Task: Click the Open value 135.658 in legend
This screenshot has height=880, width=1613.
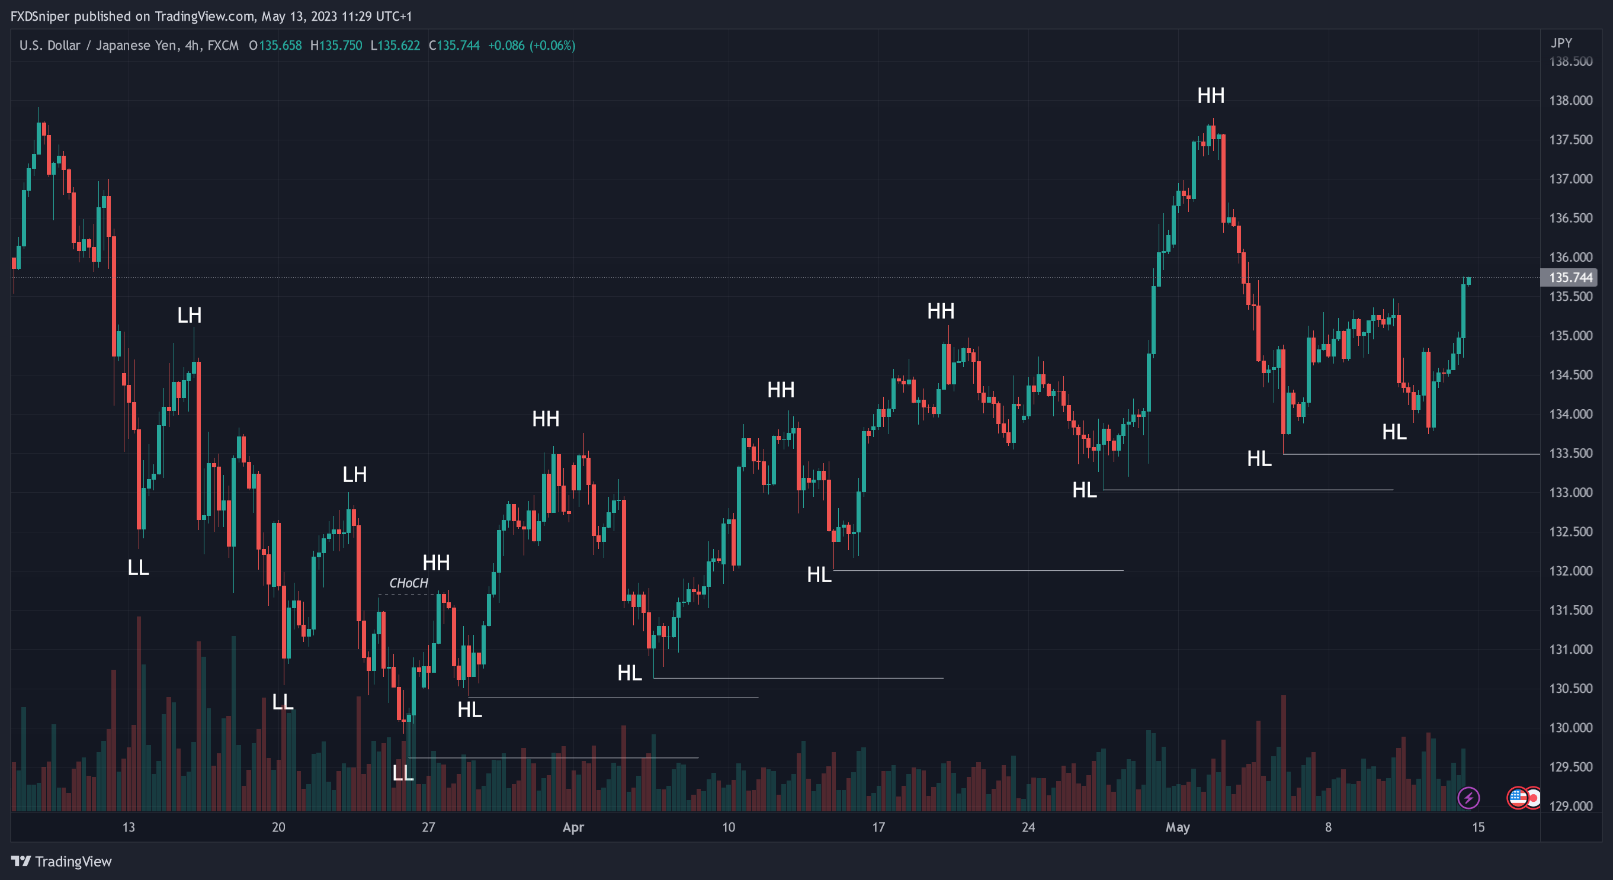Action: point(280,46)
